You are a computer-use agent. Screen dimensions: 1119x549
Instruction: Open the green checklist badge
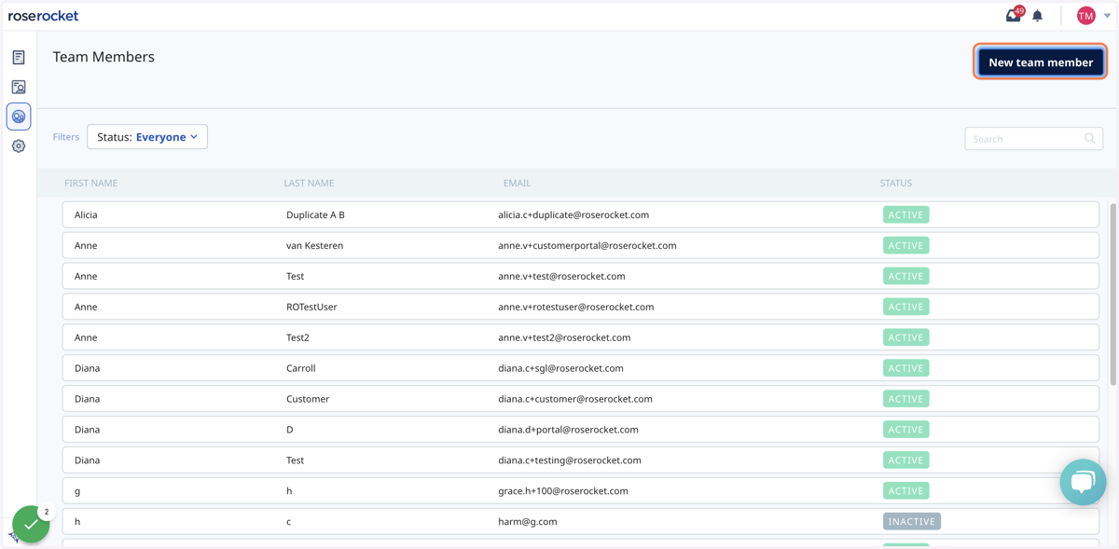[x=31, y=524]
